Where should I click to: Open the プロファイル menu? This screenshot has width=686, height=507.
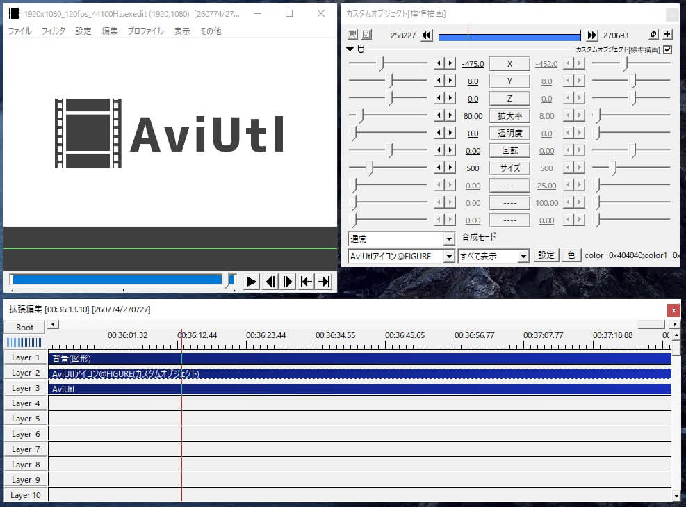pos(146,31)
